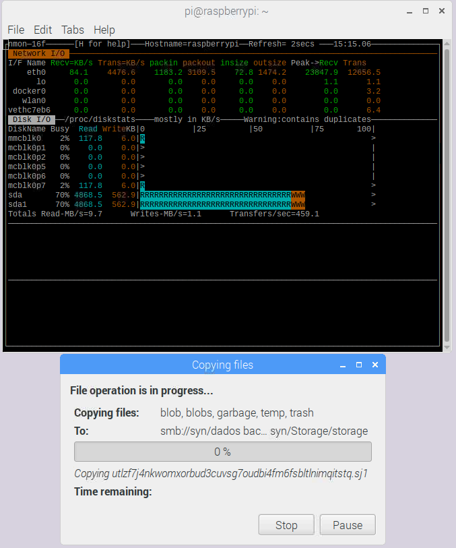
Task: Click the Disk I/O section header
Action: [32, 119]
